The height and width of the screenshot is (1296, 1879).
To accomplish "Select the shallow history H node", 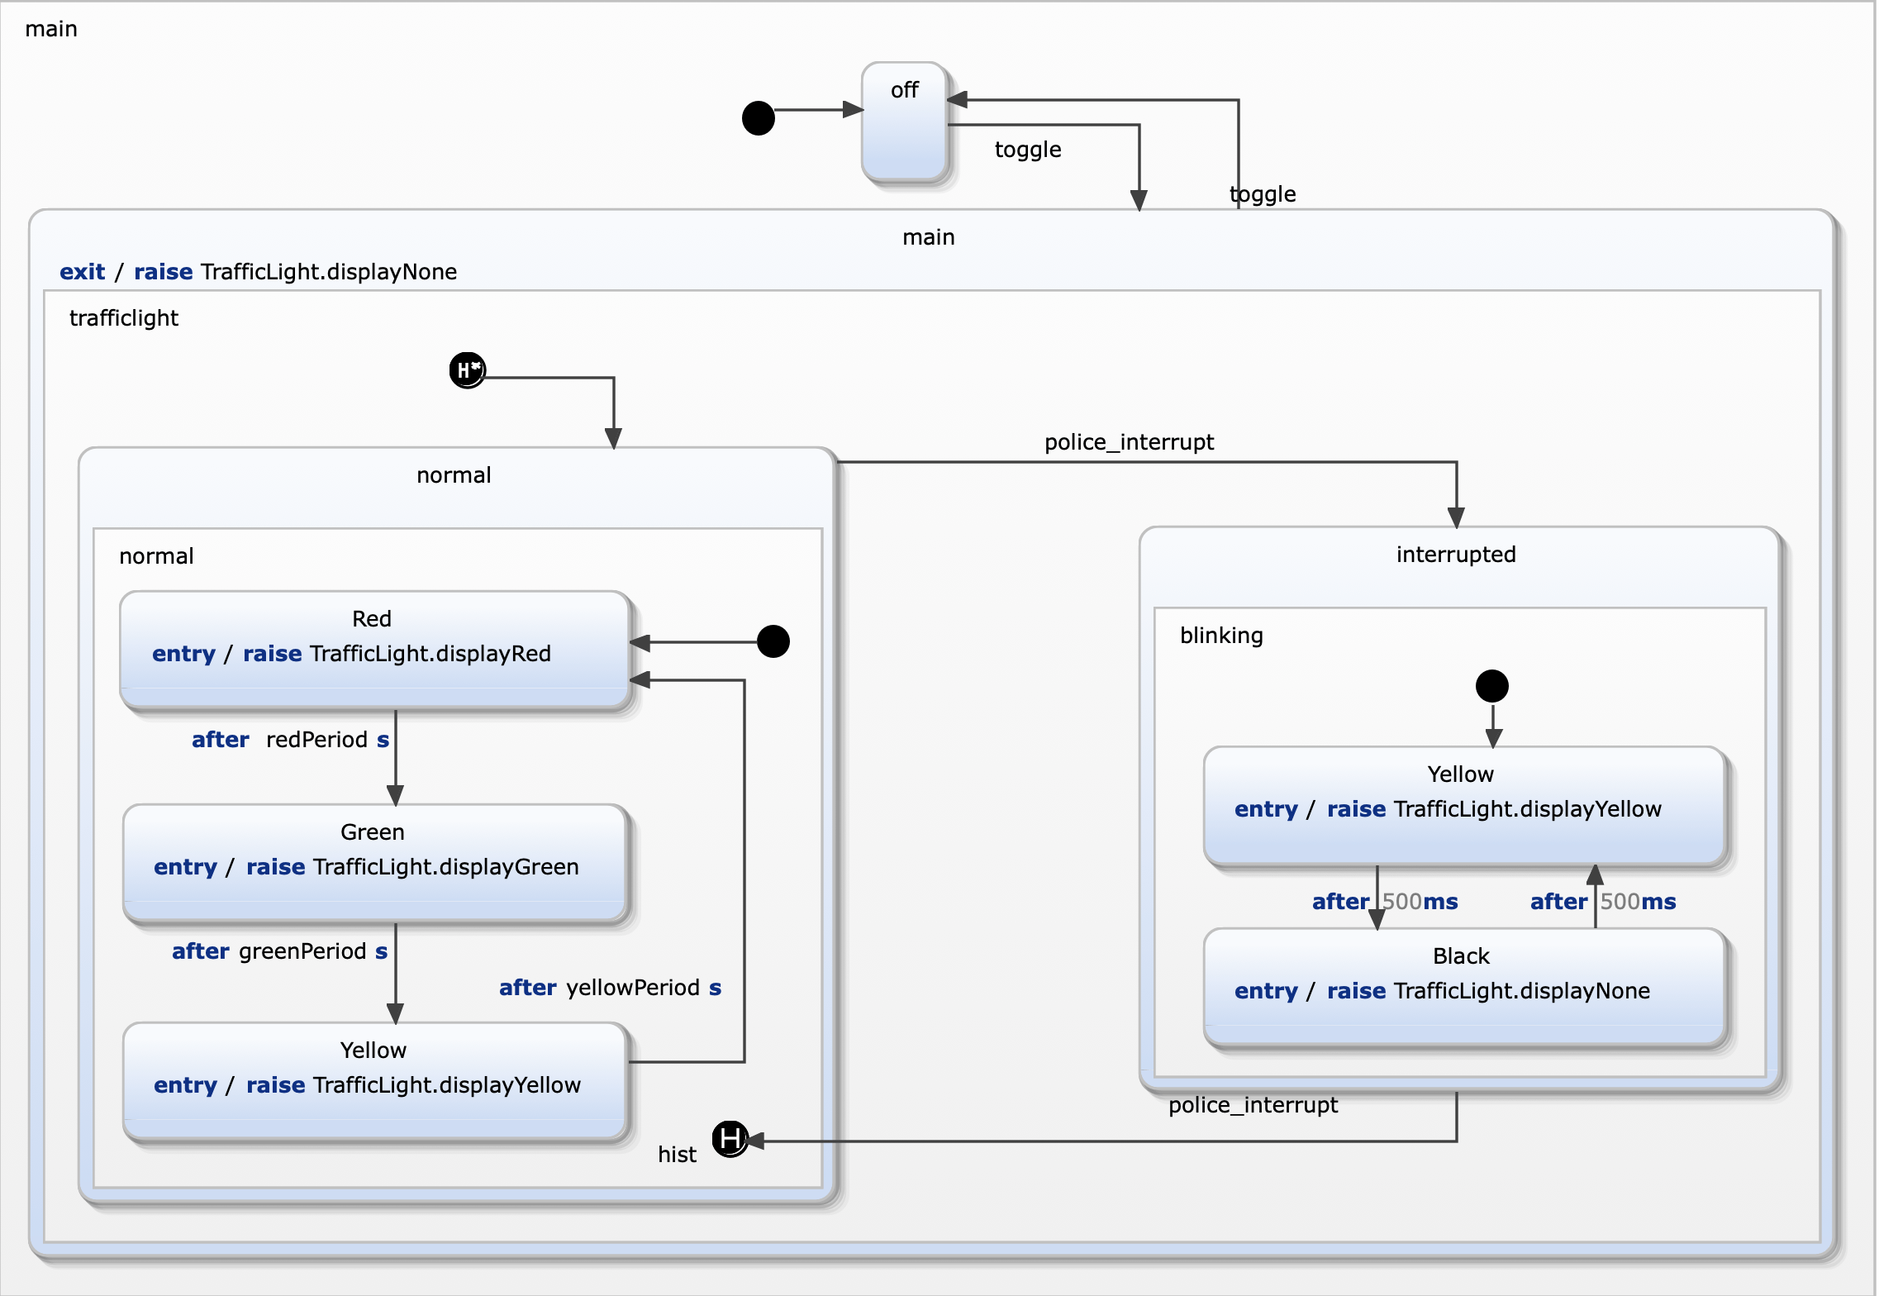I will pos(730,1140).
